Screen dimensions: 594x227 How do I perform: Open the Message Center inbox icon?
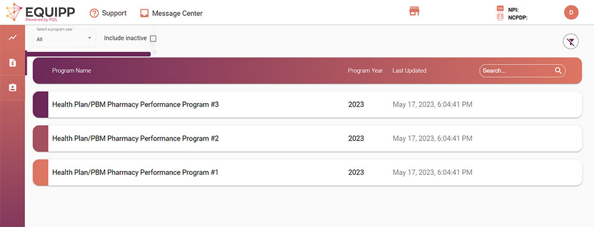point(144,13)
